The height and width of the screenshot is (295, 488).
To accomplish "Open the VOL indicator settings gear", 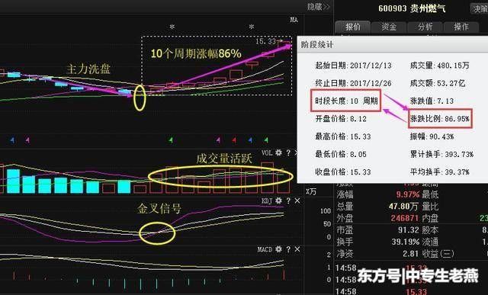I will point(278,152).
